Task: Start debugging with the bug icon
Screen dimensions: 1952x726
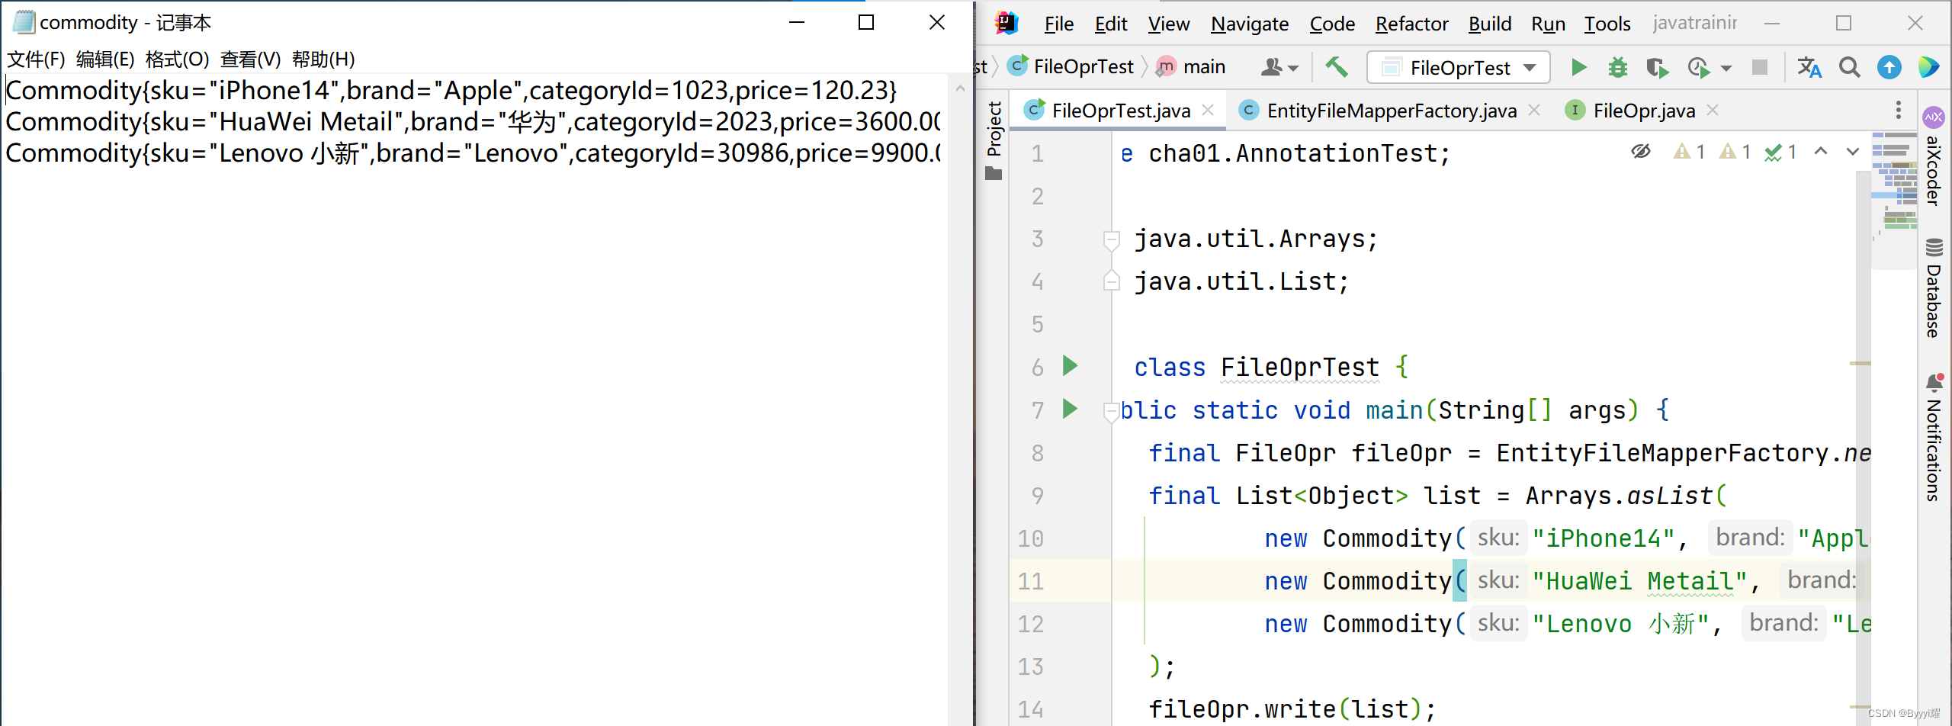Action: click(x=1617, y=68)
